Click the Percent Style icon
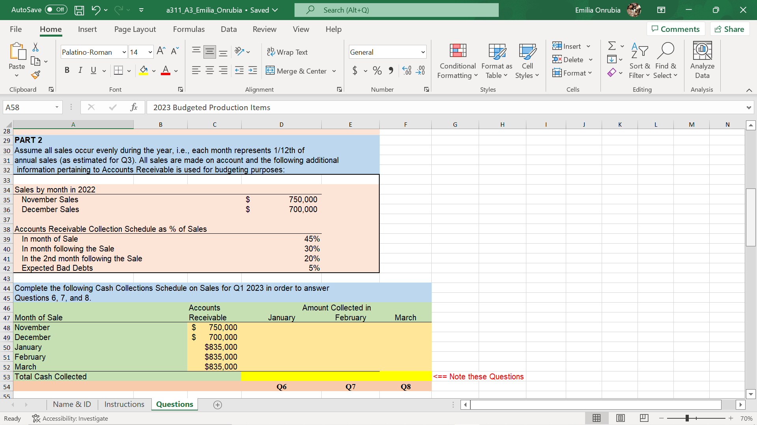This screenshot has height=425, width=757. click(377, 71)
